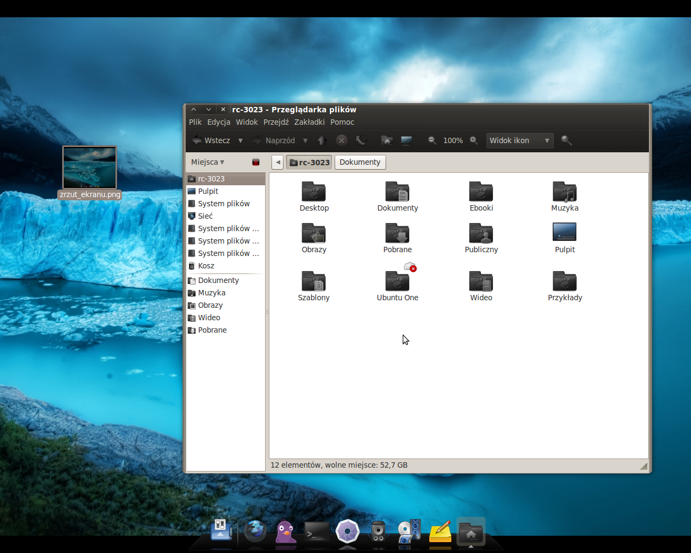Open the Edycja menu
691x553 pixels.
tap(219, 122)
